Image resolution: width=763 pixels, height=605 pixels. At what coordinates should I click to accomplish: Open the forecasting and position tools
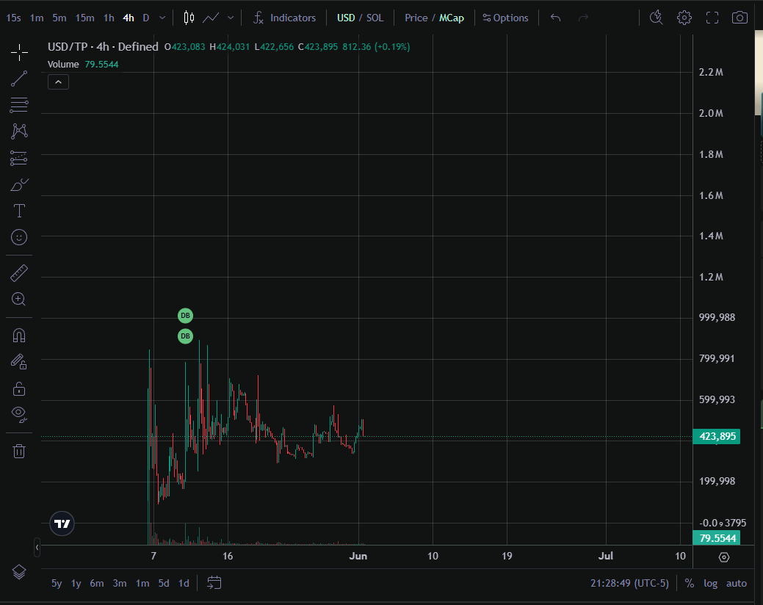pos(19,158)
